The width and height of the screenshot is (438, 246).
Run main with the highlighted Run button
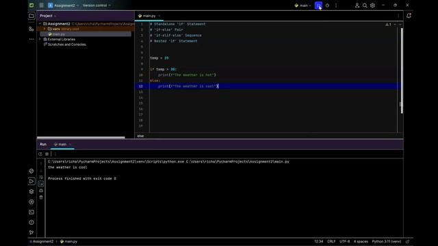tap(318, 5)
